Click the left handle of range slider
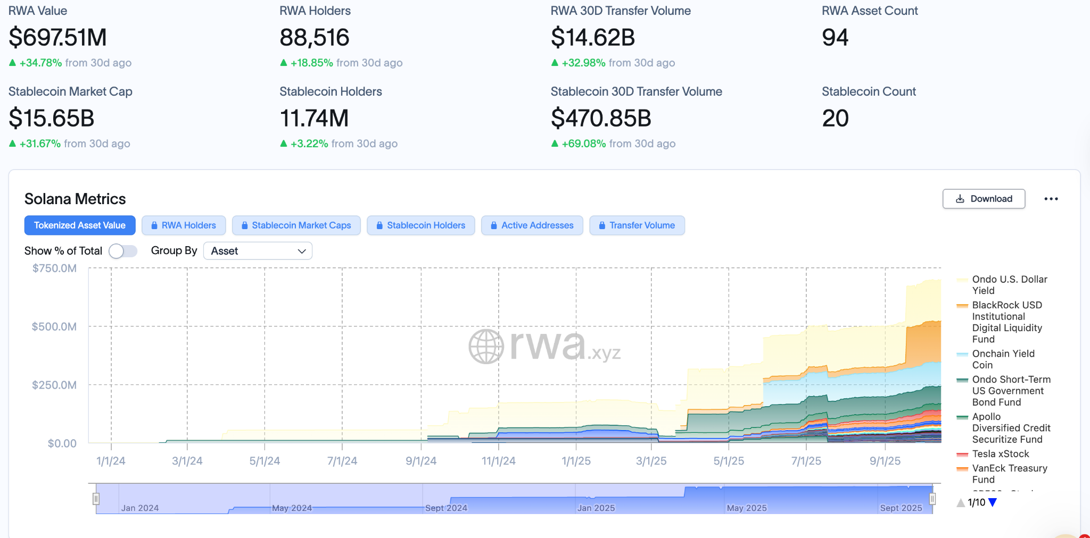 click(96, 499)
